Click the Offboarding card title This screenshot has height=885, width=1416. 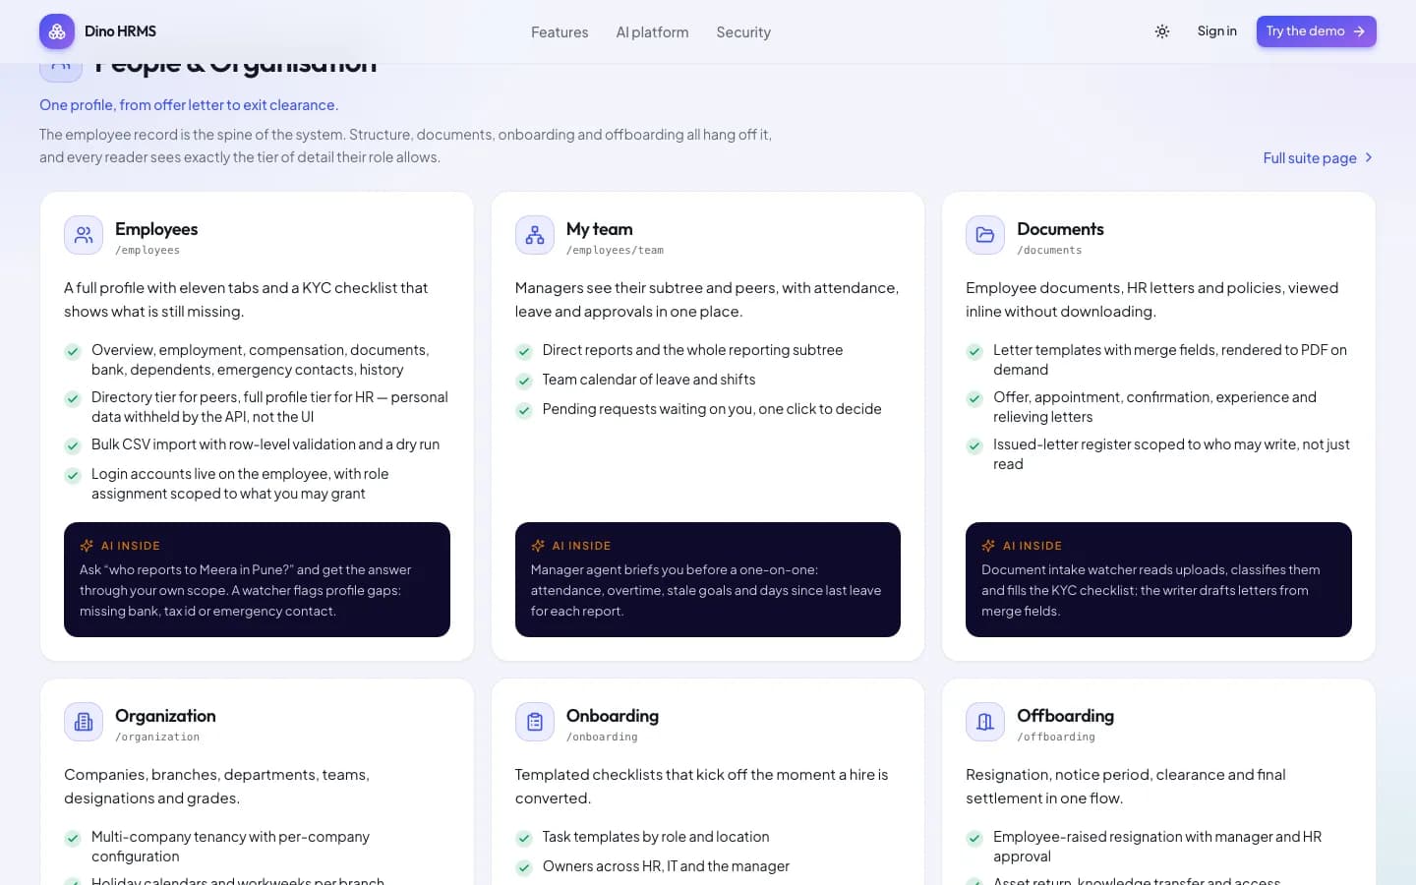pyautogui.click(x=1065, y=716)
